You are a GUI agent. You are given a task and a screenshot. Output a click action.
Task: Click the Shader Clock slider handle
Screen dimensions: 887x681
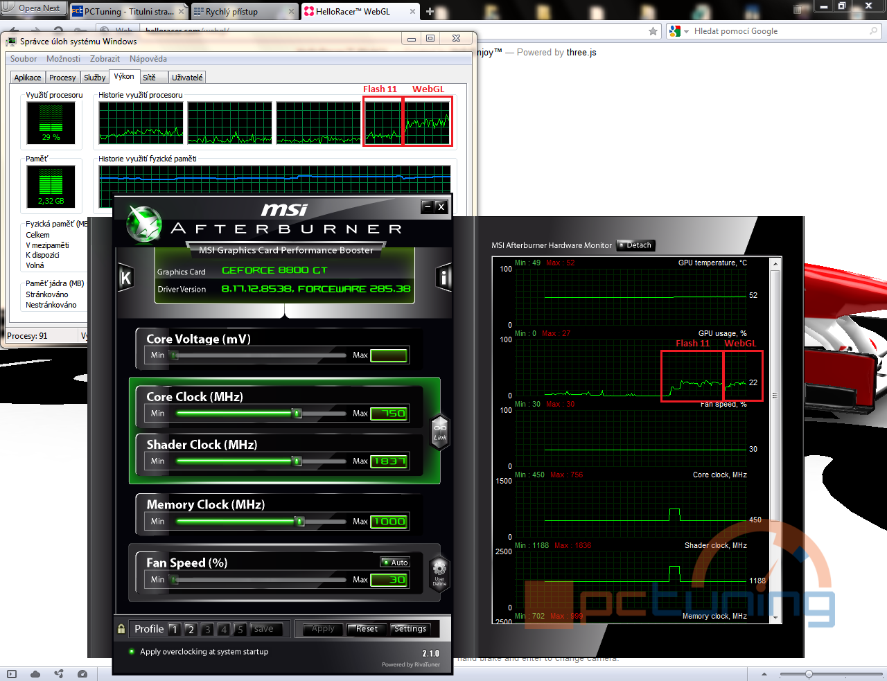[x=297, y=461]
